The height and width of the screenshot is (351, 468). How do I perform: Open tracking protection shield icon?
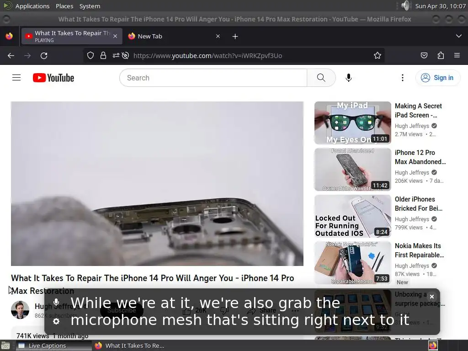click(90, 55)
